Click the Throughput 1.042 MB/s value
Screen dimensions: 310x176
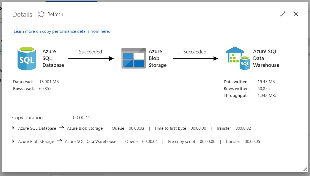[x=268, y=96]
